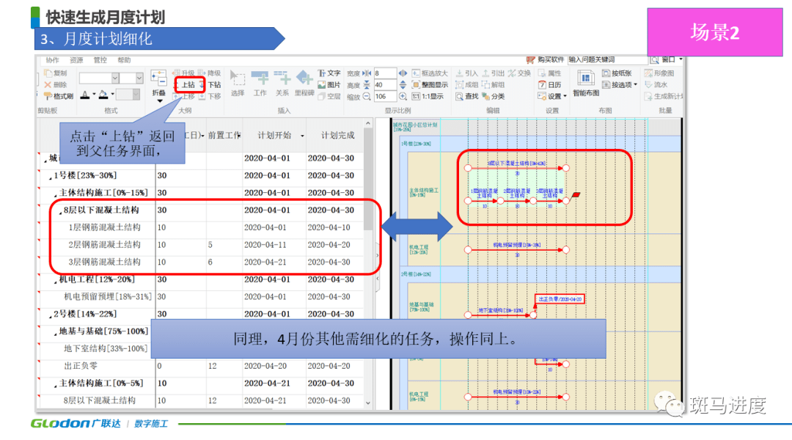Collapse the 8层以下混凝土结构 bold parent row
This screenshot has width=792, height=440.
[x=59, y=212]
